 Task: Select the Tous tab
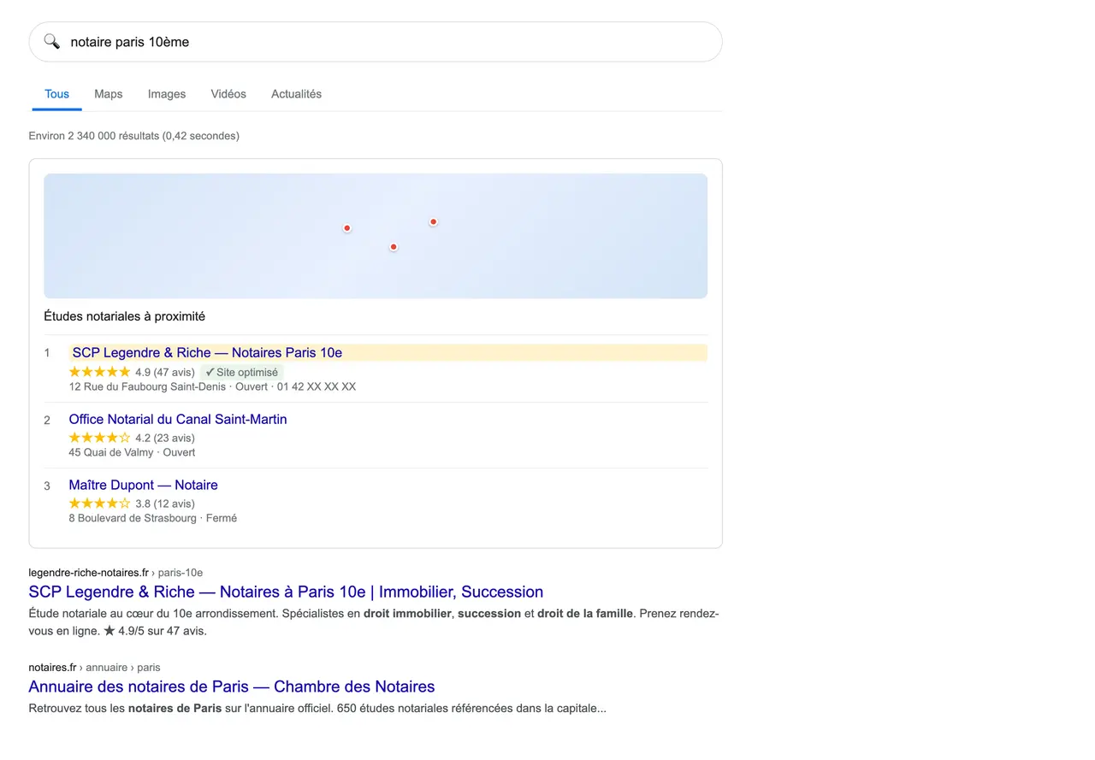click(x=57, y=94)
